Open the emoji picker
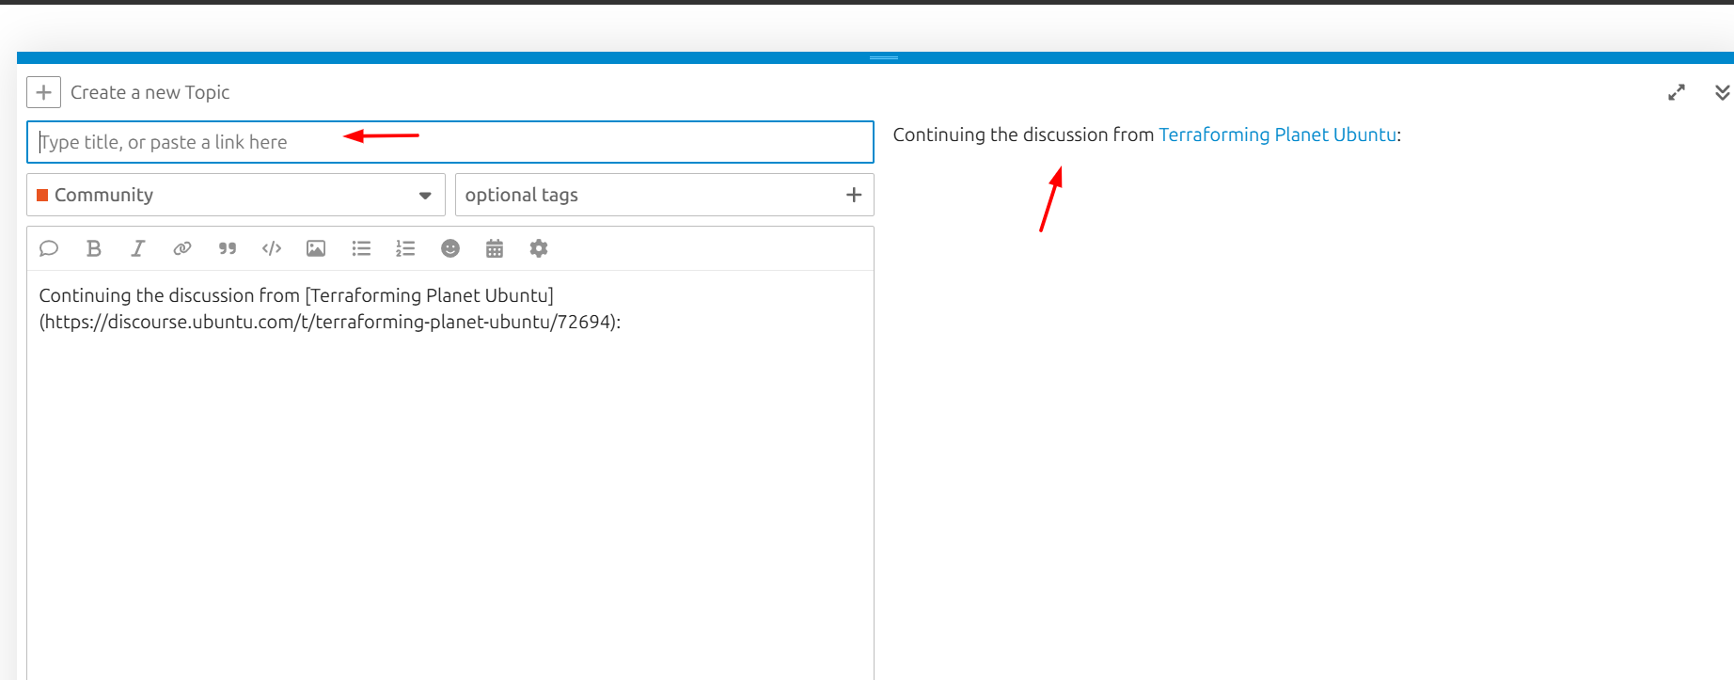This screenshot has height=680, width=1734. [450, 248]
